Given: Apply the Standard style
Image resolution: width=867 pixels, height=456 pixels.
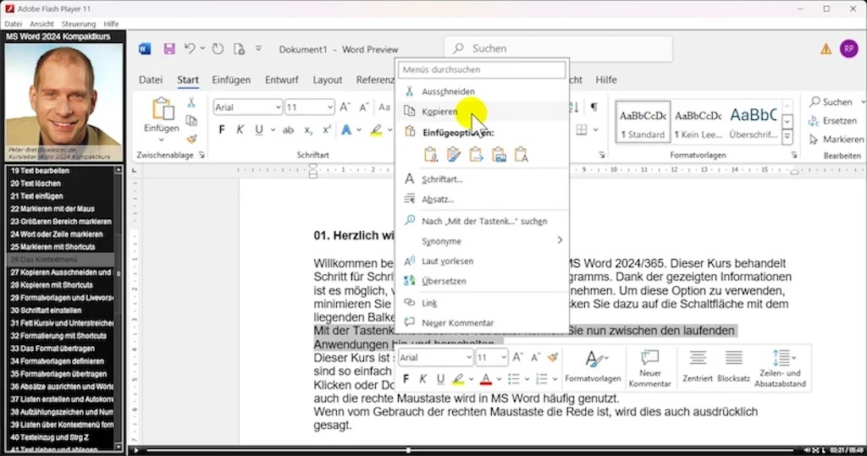Looking at the screenshot, I should 643,122.
